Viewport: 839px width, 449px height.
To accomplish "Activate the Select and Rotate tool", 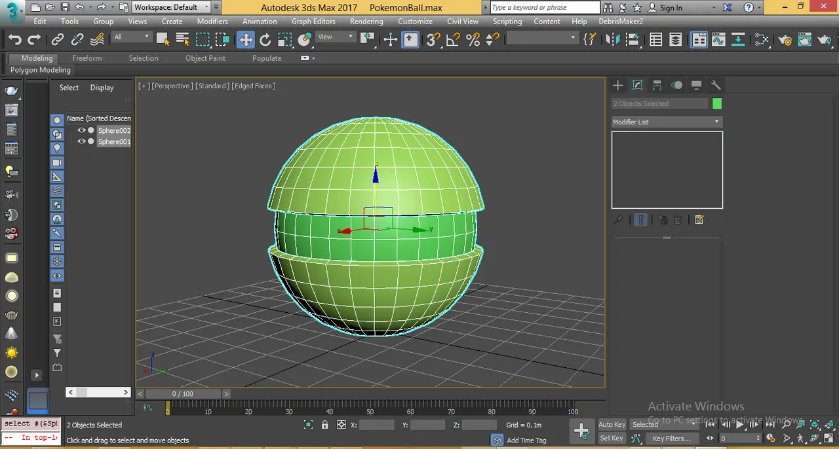I will tap(265, 40).
